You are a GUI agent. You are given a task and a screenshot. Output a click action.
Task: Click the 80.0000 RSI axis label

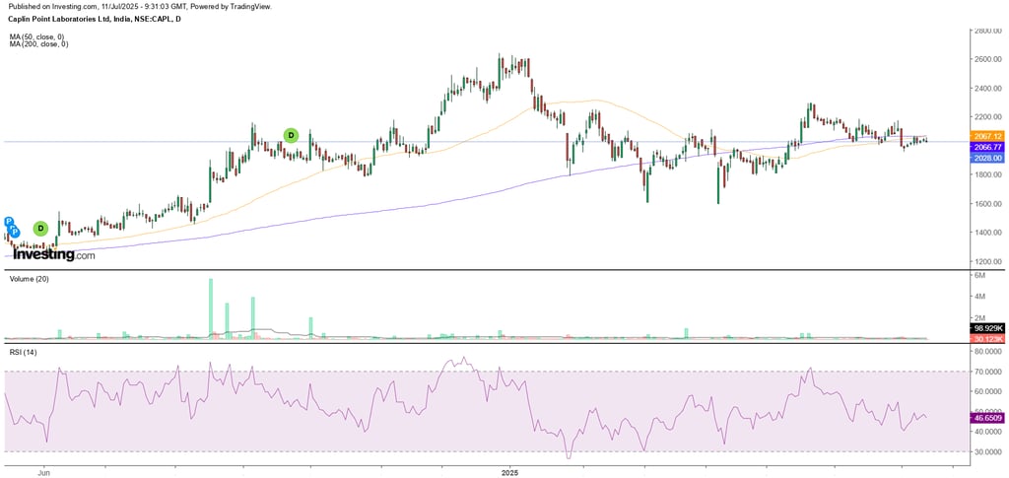(x=989, y=352)
